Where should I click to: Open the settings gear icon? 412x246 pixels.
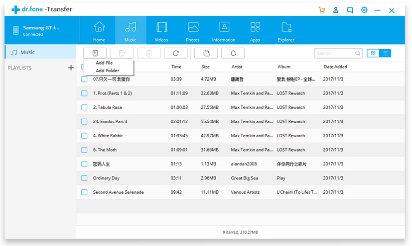[364, 10]
